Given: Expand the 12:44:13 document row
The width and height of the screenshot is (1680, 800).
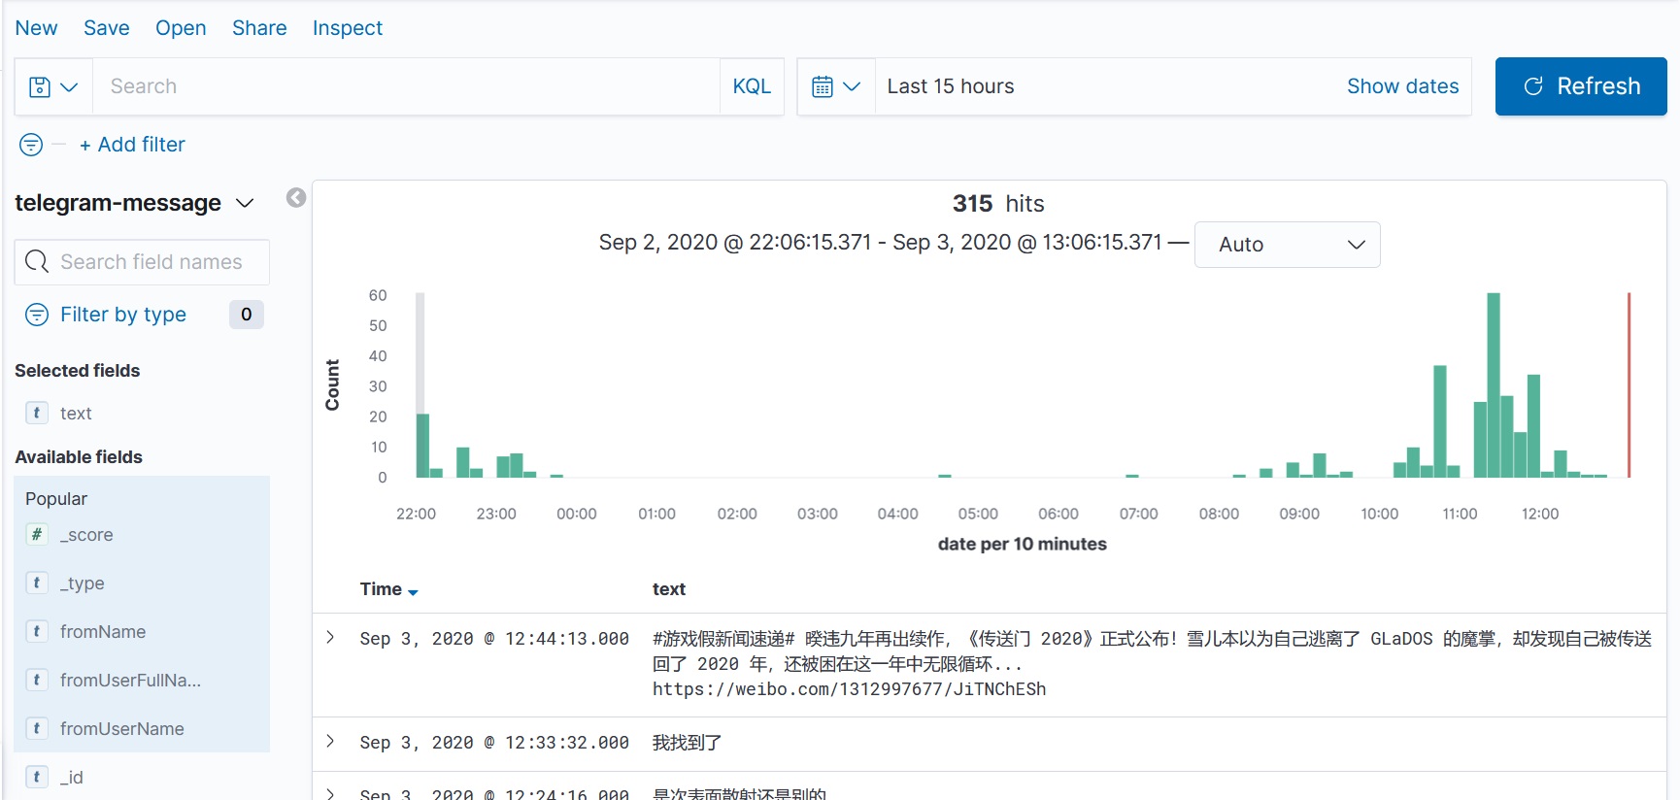Looking at the screenshot, I should pos(331,638).
